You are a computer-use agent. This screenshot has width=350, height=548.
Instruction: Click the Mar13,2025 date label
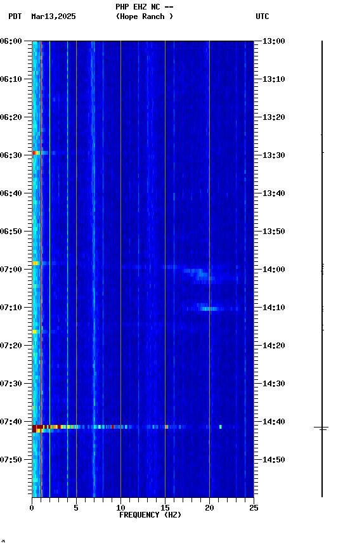point(53,16)
